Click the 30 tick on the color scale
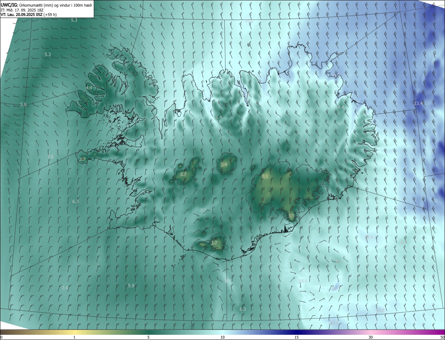Screen dimensions: 445x340 click(x=371, y=337)
